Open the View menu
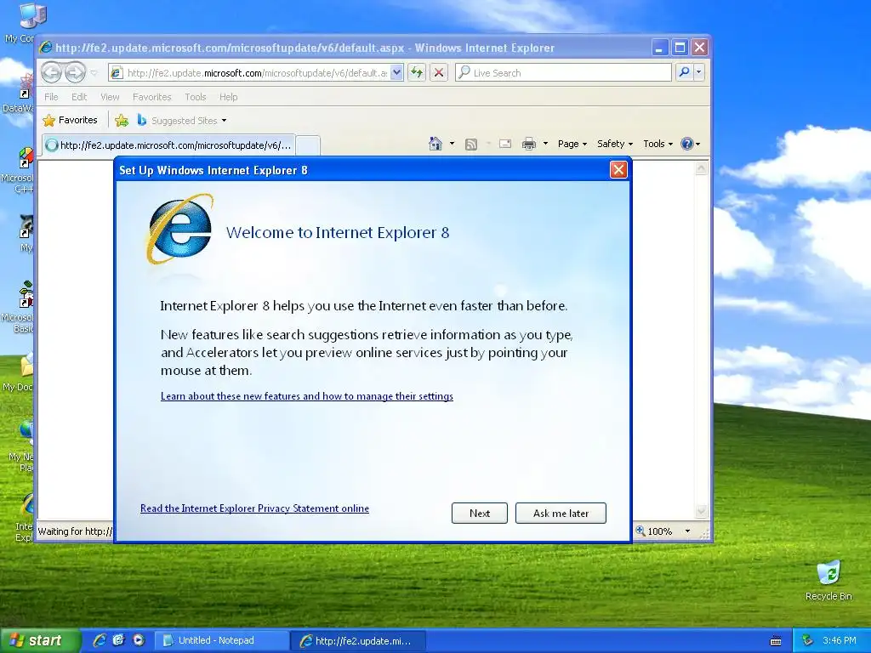The width and height of the screenshot is (871, 653). coord(110,97)
